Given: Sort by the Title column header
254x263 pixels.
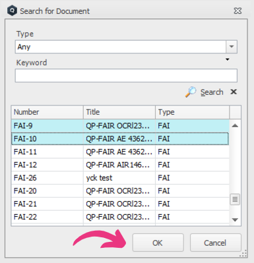Looking at the screenshot, I should click(x=119, y=112).
